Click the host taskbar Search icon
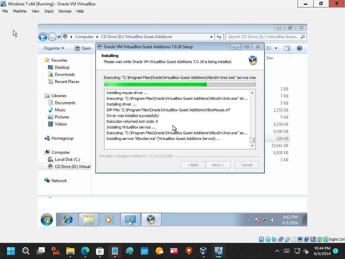 (x=26, y=251)
